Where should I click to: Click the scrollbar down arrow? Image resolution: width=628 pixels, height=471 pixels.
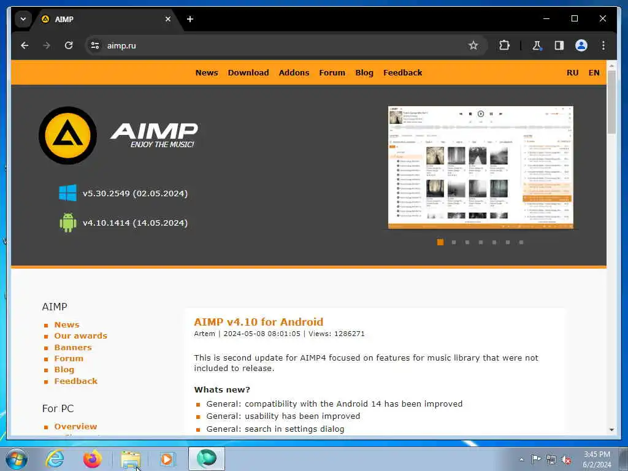point(611,430)
